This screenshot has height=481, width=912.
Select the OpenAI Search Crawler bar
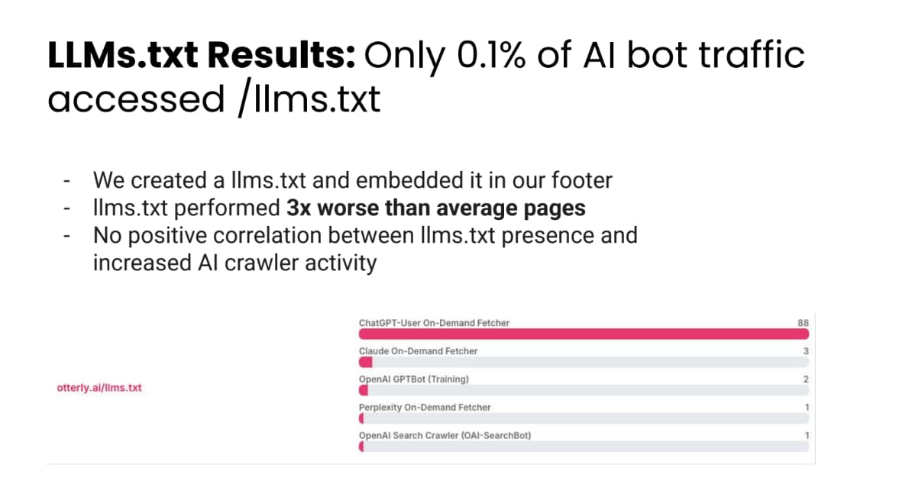(584, 447)
